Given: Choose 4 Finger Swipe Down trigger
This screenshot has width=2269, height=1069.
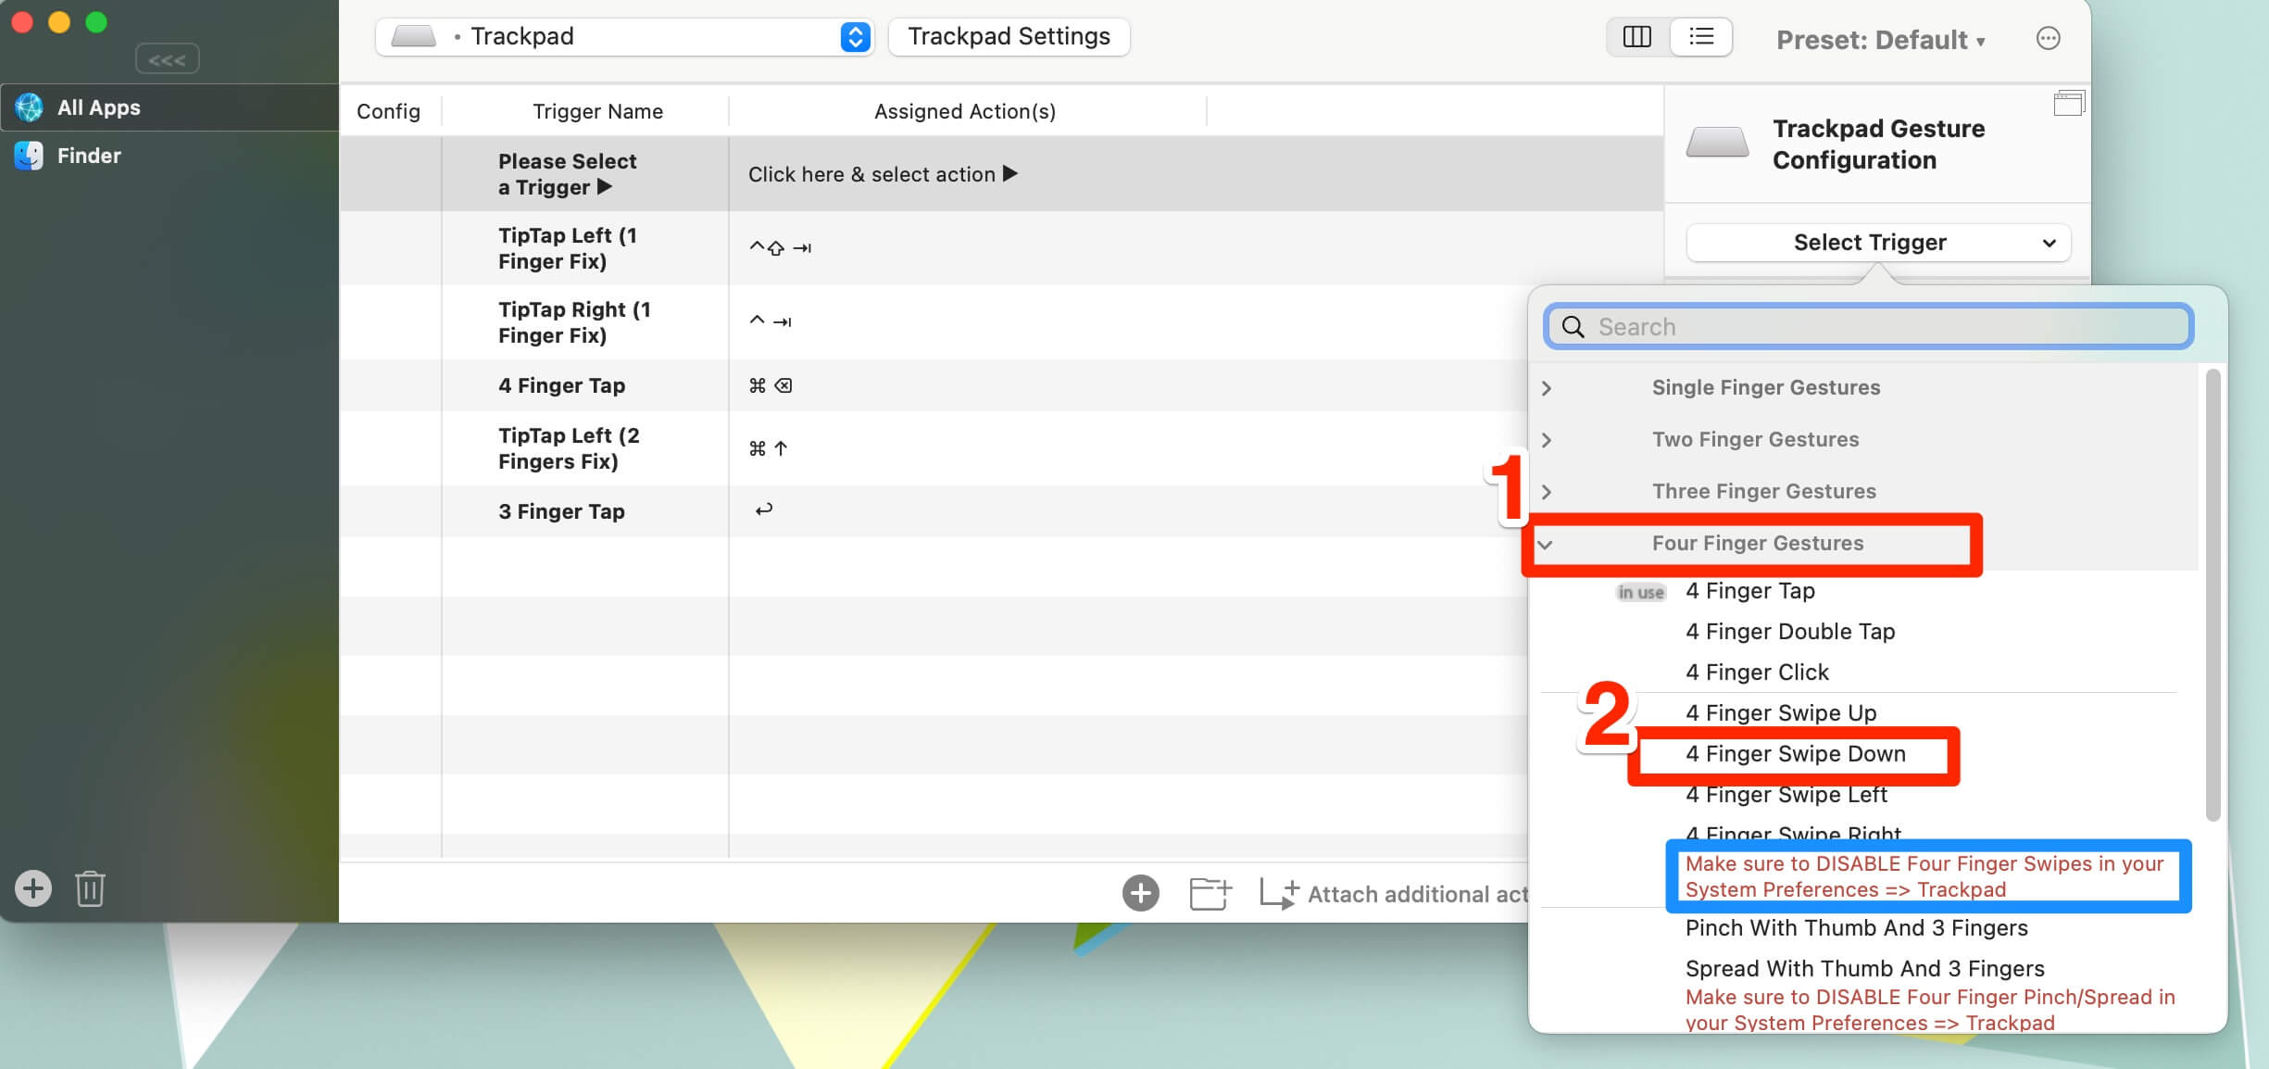Looking at the screenshot, I should click(x=1795, y=754).
